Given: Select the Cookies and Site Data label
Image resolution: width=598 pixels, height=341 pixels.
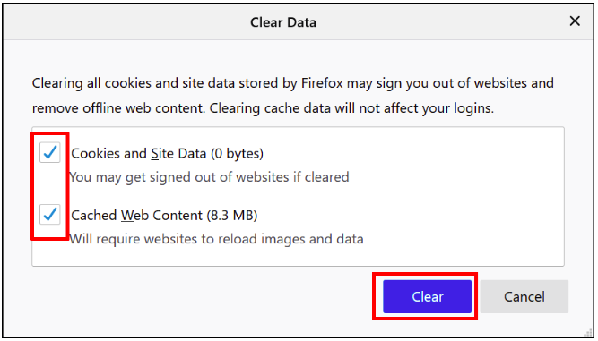Looking at the screenshot, I should tap(167, 153).
